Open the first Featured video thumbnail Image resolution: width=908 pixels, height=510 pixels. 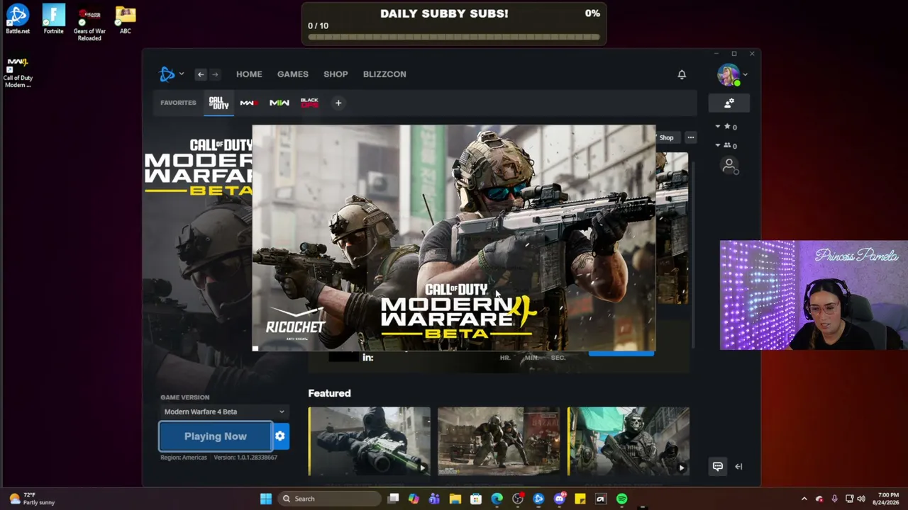[x=370, y=441]
